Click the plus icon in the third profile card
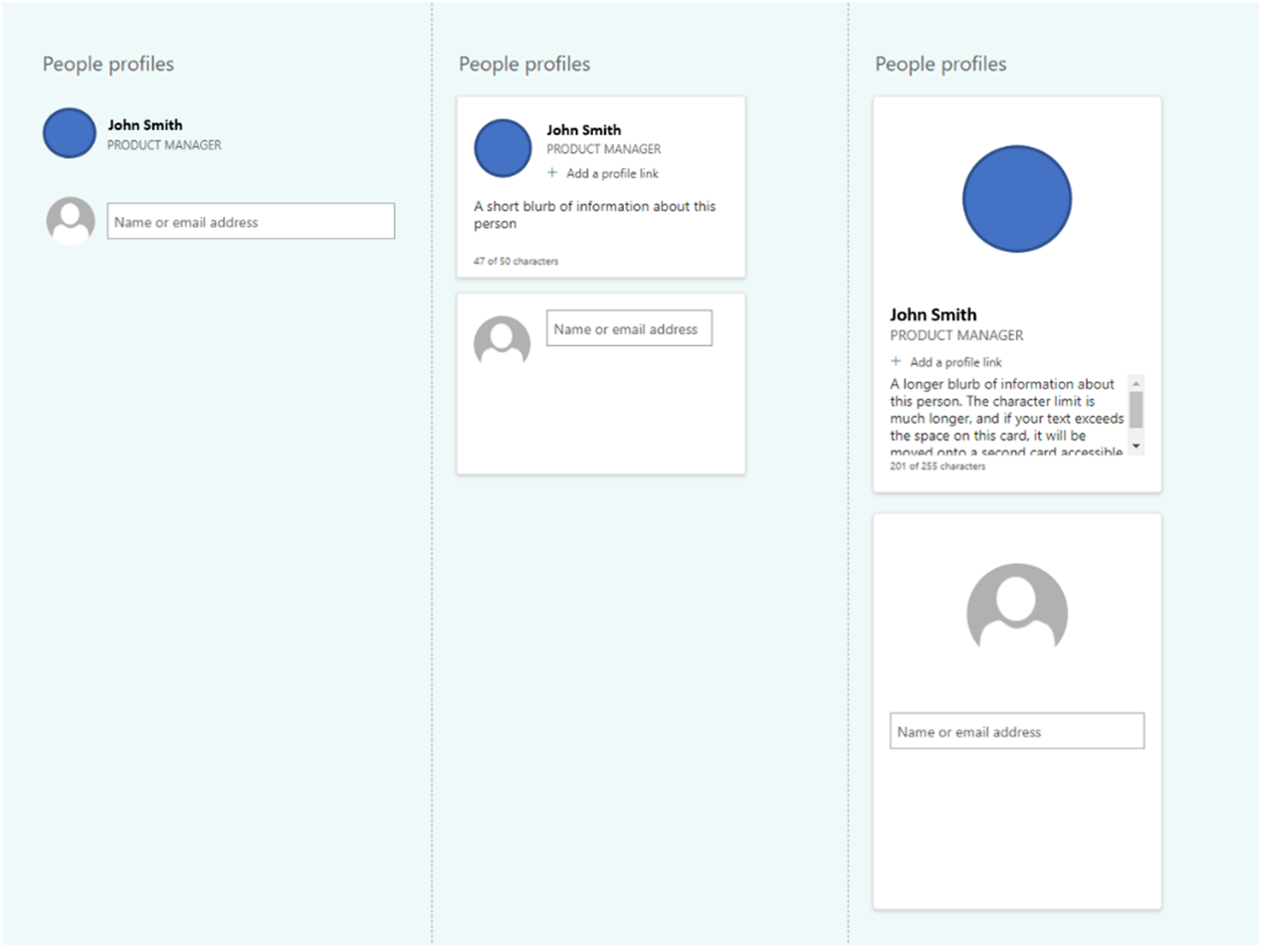 pyautogui.click(x=895, y=361)
